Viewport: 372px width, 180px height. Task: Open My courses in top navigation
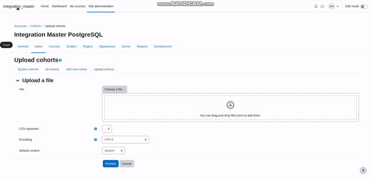click(x=77, y=6)
